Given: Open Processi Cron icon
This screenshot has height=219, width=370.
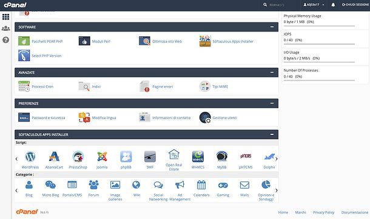Looking at the screenshot, I should (x=24, y=87).
